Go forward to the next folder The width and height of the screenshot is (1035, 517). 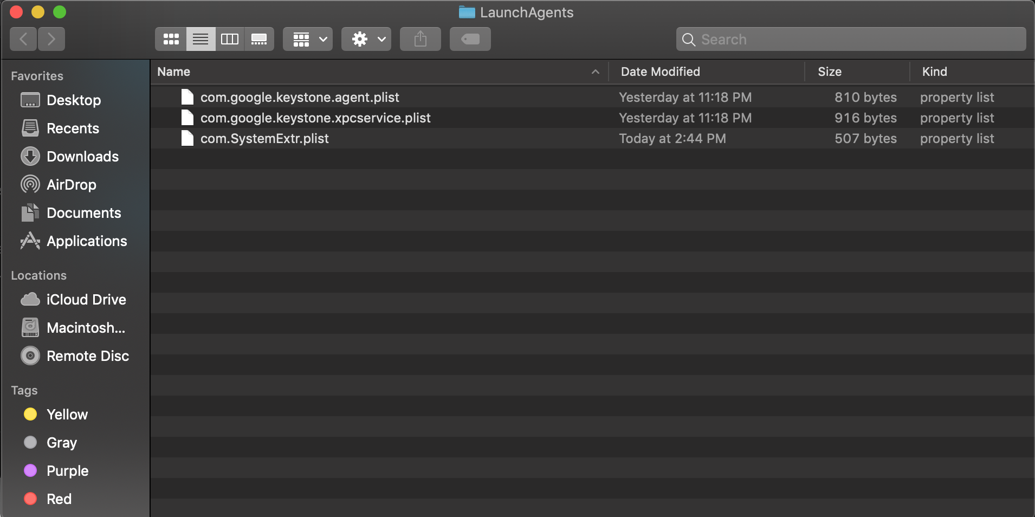(x=51, y=39)
